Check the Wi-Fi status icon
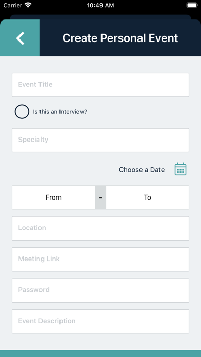This screenshot has height=357, width=201. (28, 5)
